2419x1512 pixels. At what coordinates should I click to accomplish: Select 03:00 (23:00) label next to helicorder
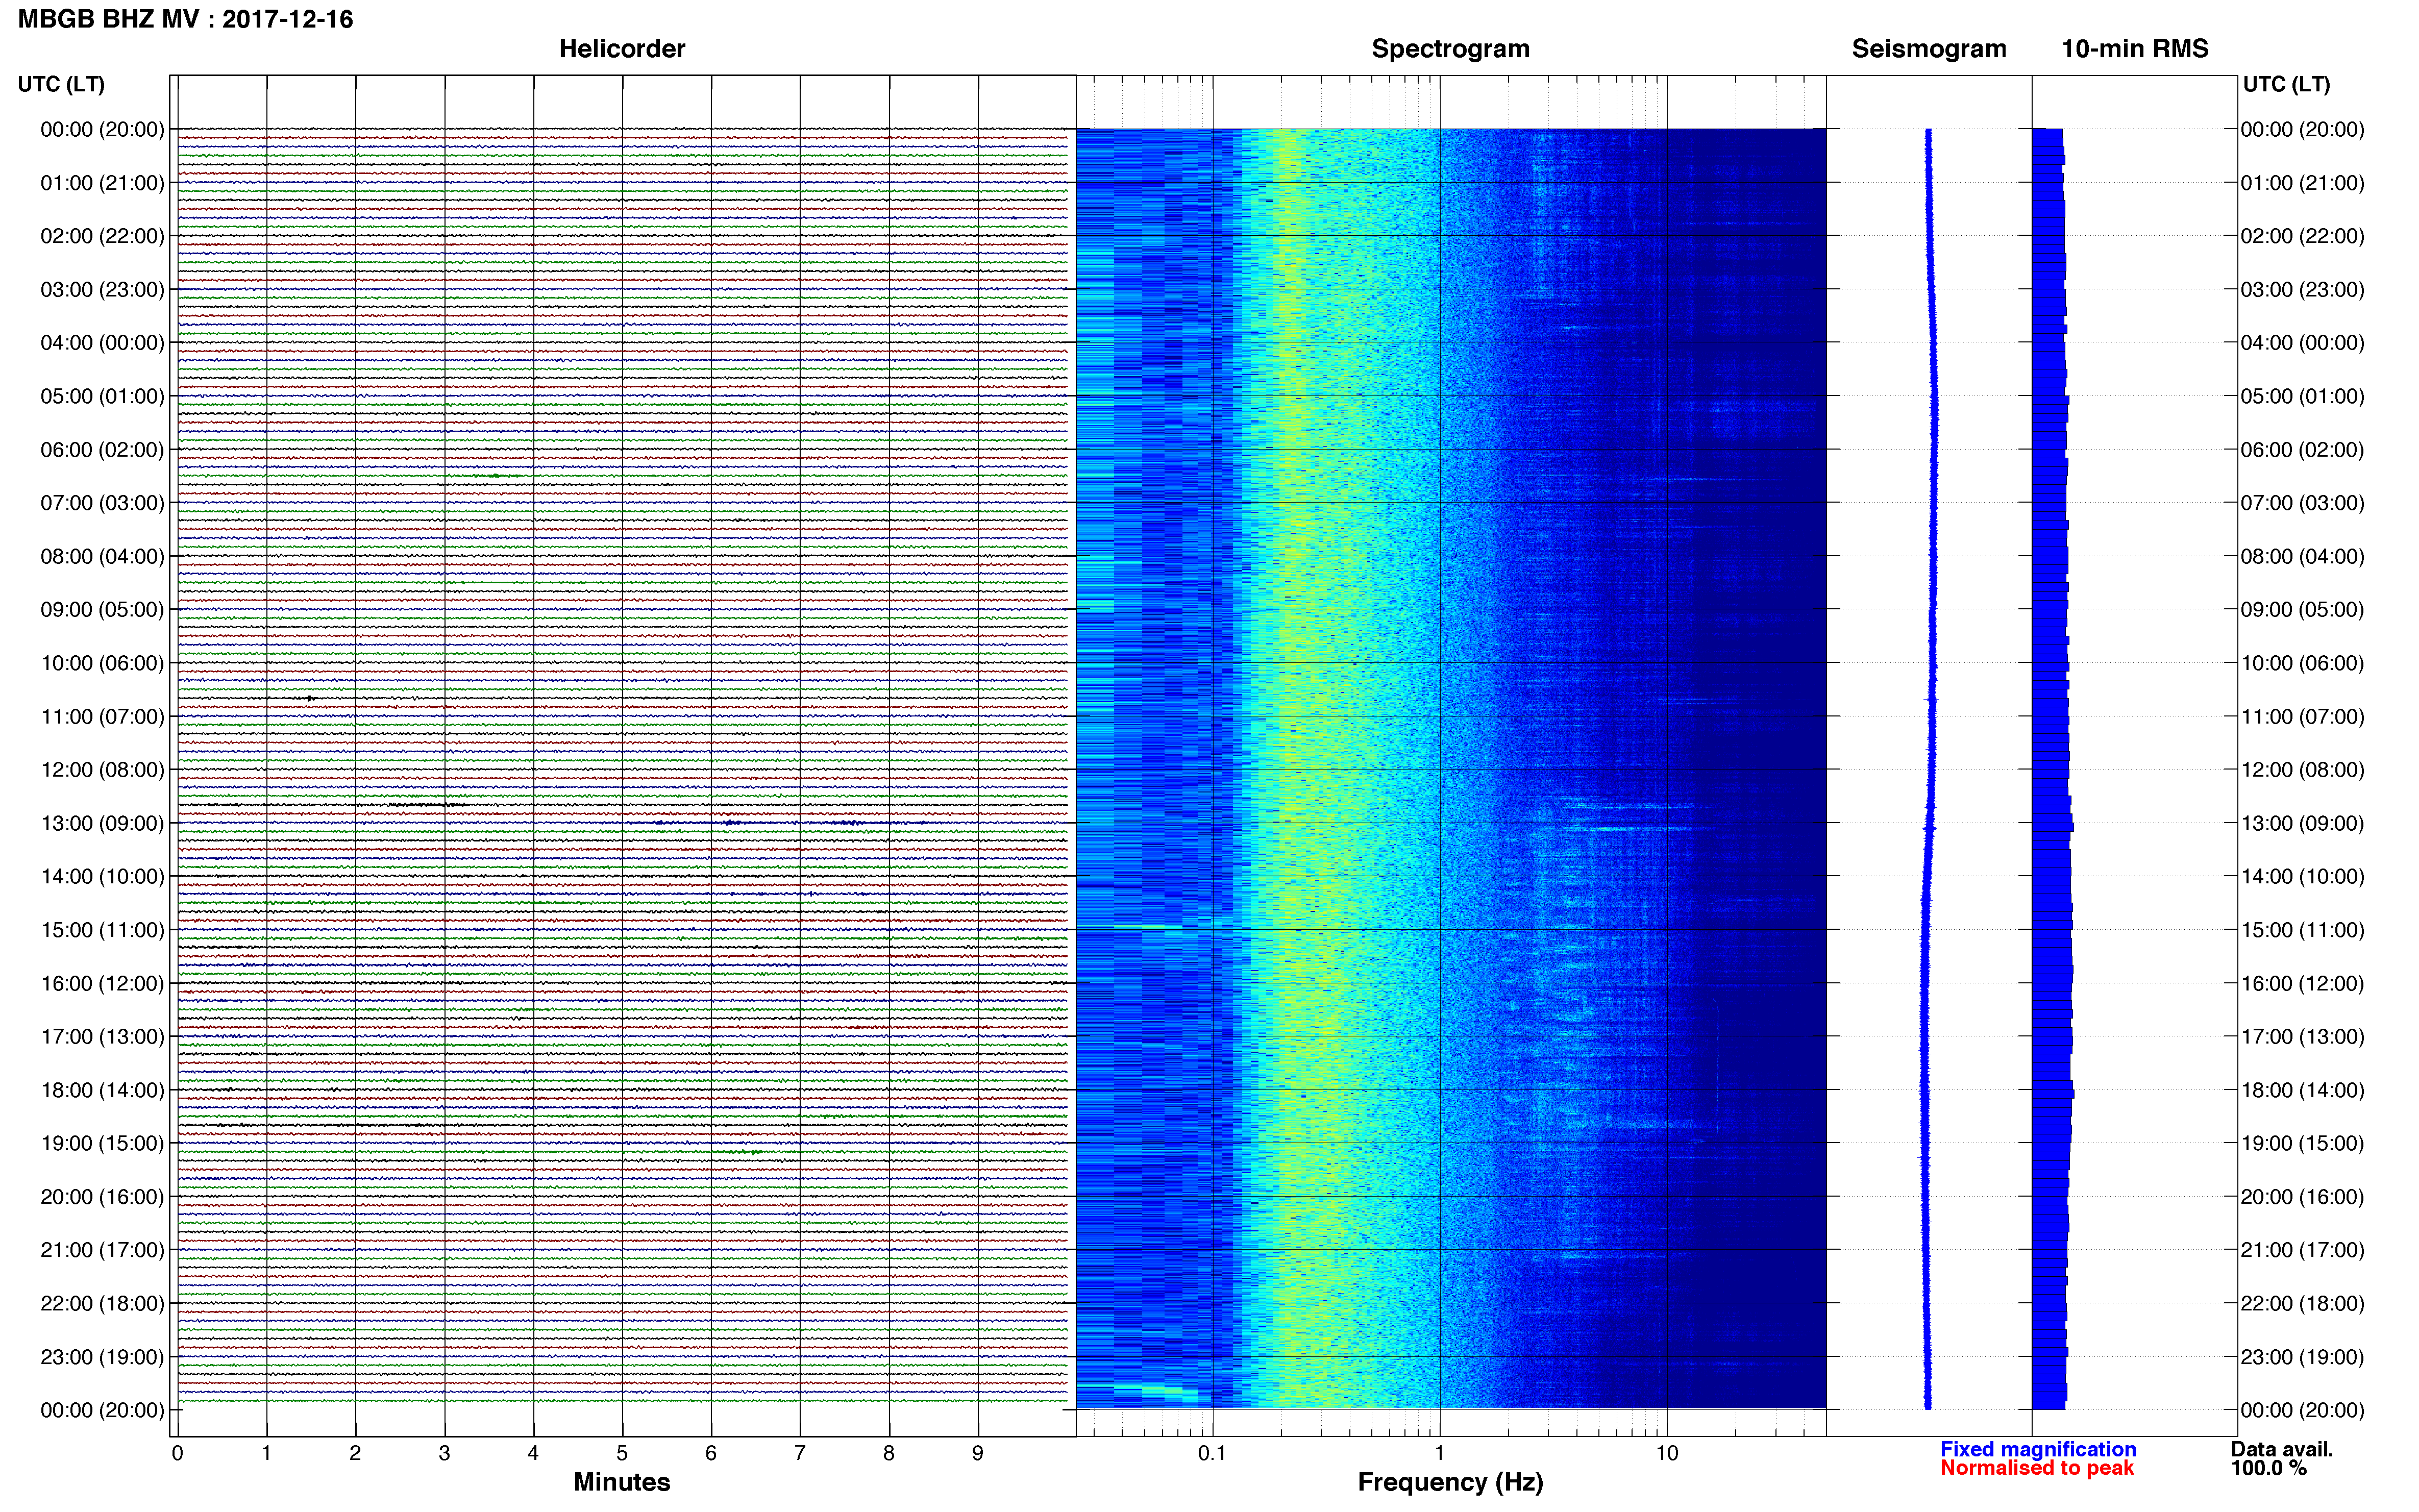coord(102,290)
